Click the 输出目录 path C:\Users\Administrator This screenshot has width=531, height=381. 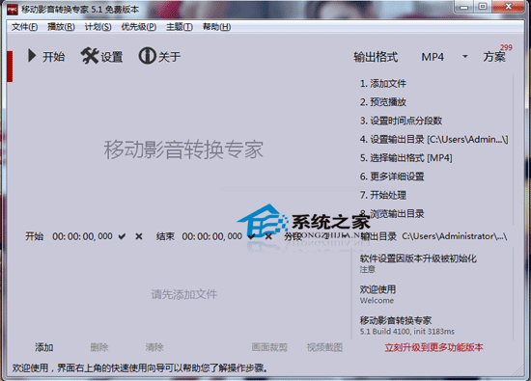point(455,236)
